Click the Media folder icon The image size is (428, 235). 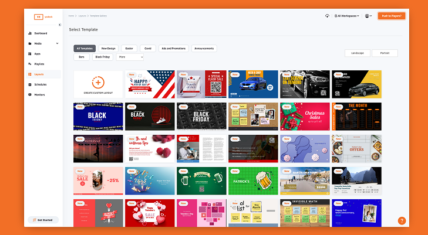pos(30,43)
